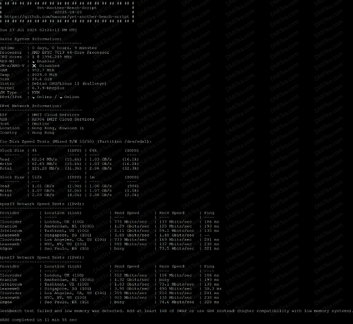Select 1m read speed 1.00 GB/s

click(x=101, y=186)
